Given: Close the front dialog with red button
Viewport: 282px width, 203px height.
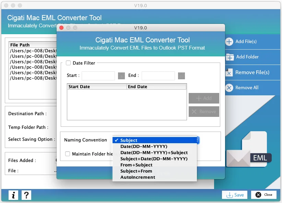Looking at the screenshot, I should [x=61, y=28].
